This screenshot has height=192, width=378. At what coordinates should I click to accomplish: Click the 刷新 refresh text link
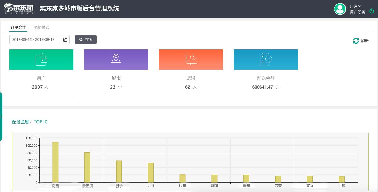click(x=365, y=41)
